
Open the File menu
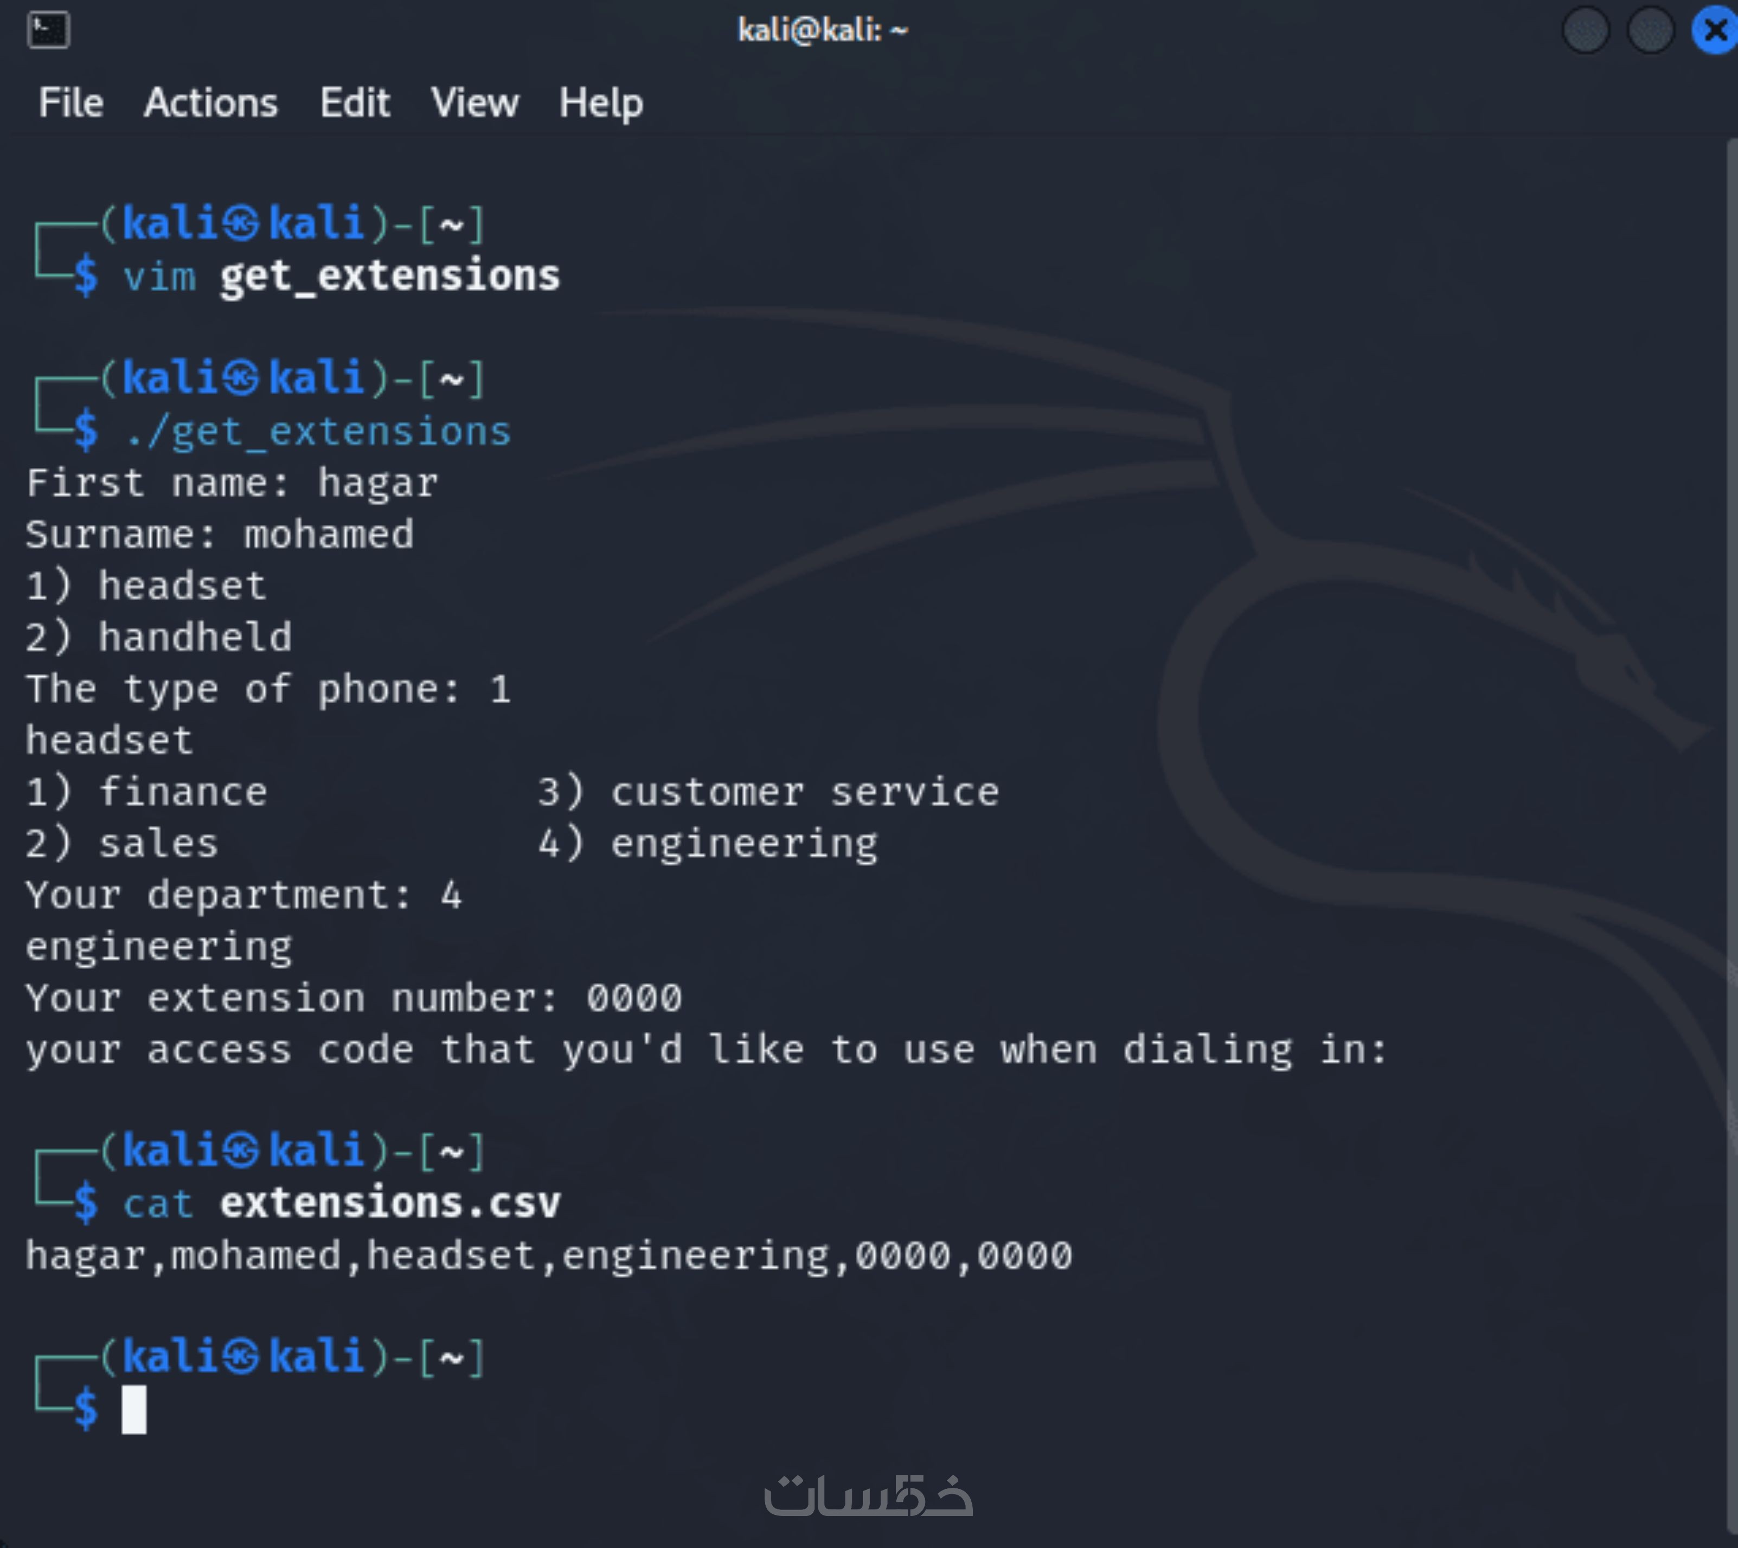pos(70,103)
